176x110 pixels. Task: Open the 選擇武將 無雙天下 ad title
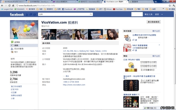(x=131, y=95)
